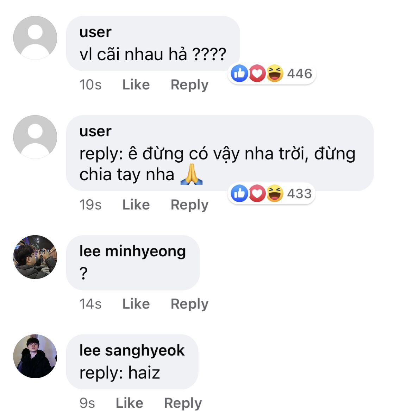The image size is (412, 419).
Task: Like the "đừng chia tay nha" comment
Action: pyautogui.click(x=136, y=205)
